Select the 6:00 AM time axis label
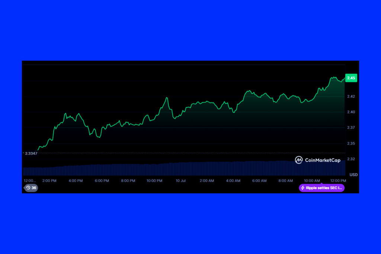 tap(259, 181)
